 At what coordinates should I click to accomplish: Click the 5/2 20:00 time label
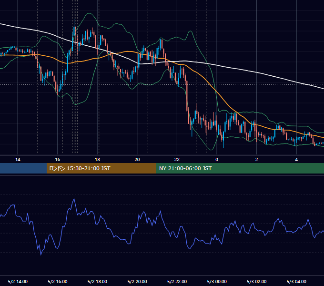click(137, 281)
